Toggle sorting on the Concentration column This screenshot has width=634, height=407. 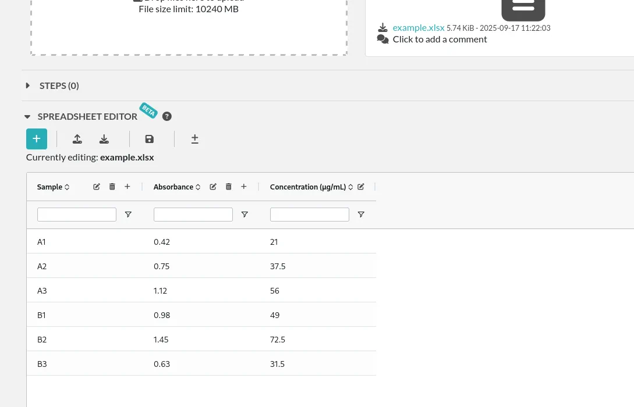tap(350, 187)
